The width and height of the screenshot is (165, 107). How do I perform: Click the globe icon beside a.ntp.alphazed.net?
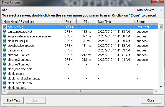coord(4,31)
